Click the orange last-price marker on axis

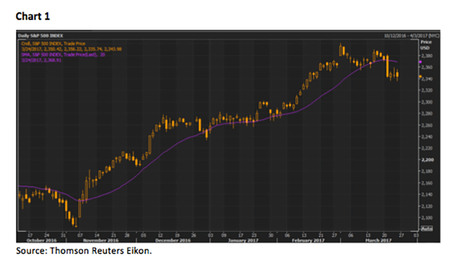pyautogui.click(x=421, y=77)
